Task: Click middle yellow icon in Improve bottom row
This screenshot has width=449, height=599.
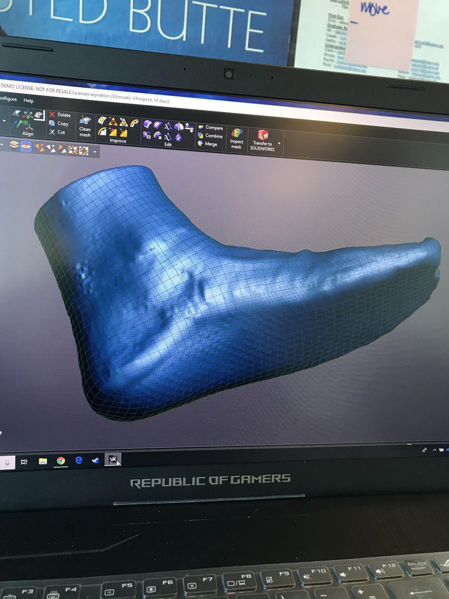Action: point(113,132)
